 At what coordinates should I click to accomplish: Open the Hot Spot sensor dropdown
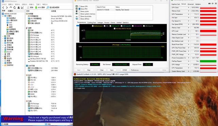tap(189, 18)
